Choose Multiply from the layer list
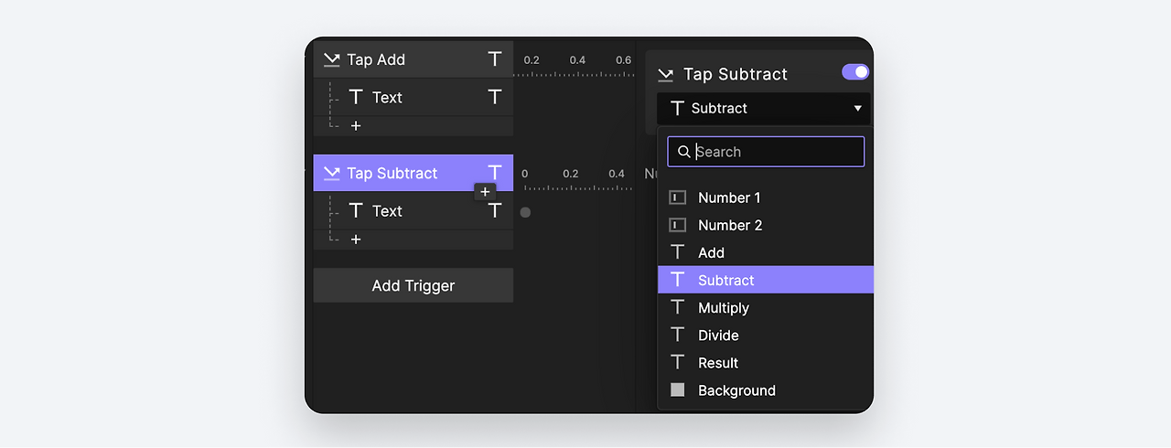 pos(724,308)
